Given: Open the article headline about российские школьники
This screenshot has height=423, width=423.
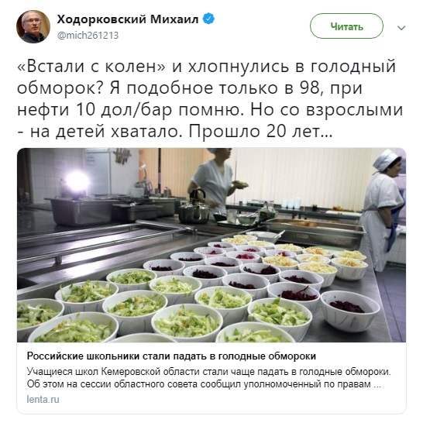Looking at the screenshot, I should point(171,356).
